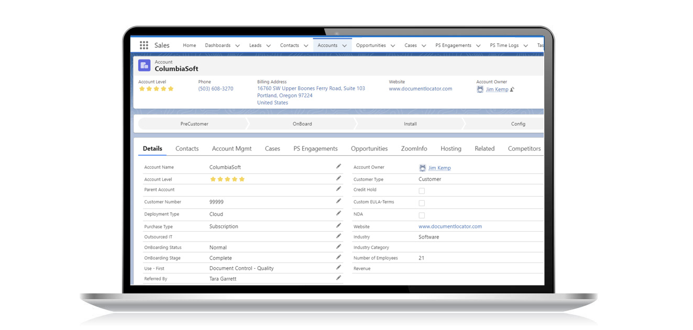Click Purchase Type value Subscription
This screenshot has width=693, height=330.
pyautogui.click(x=224, y=226)
